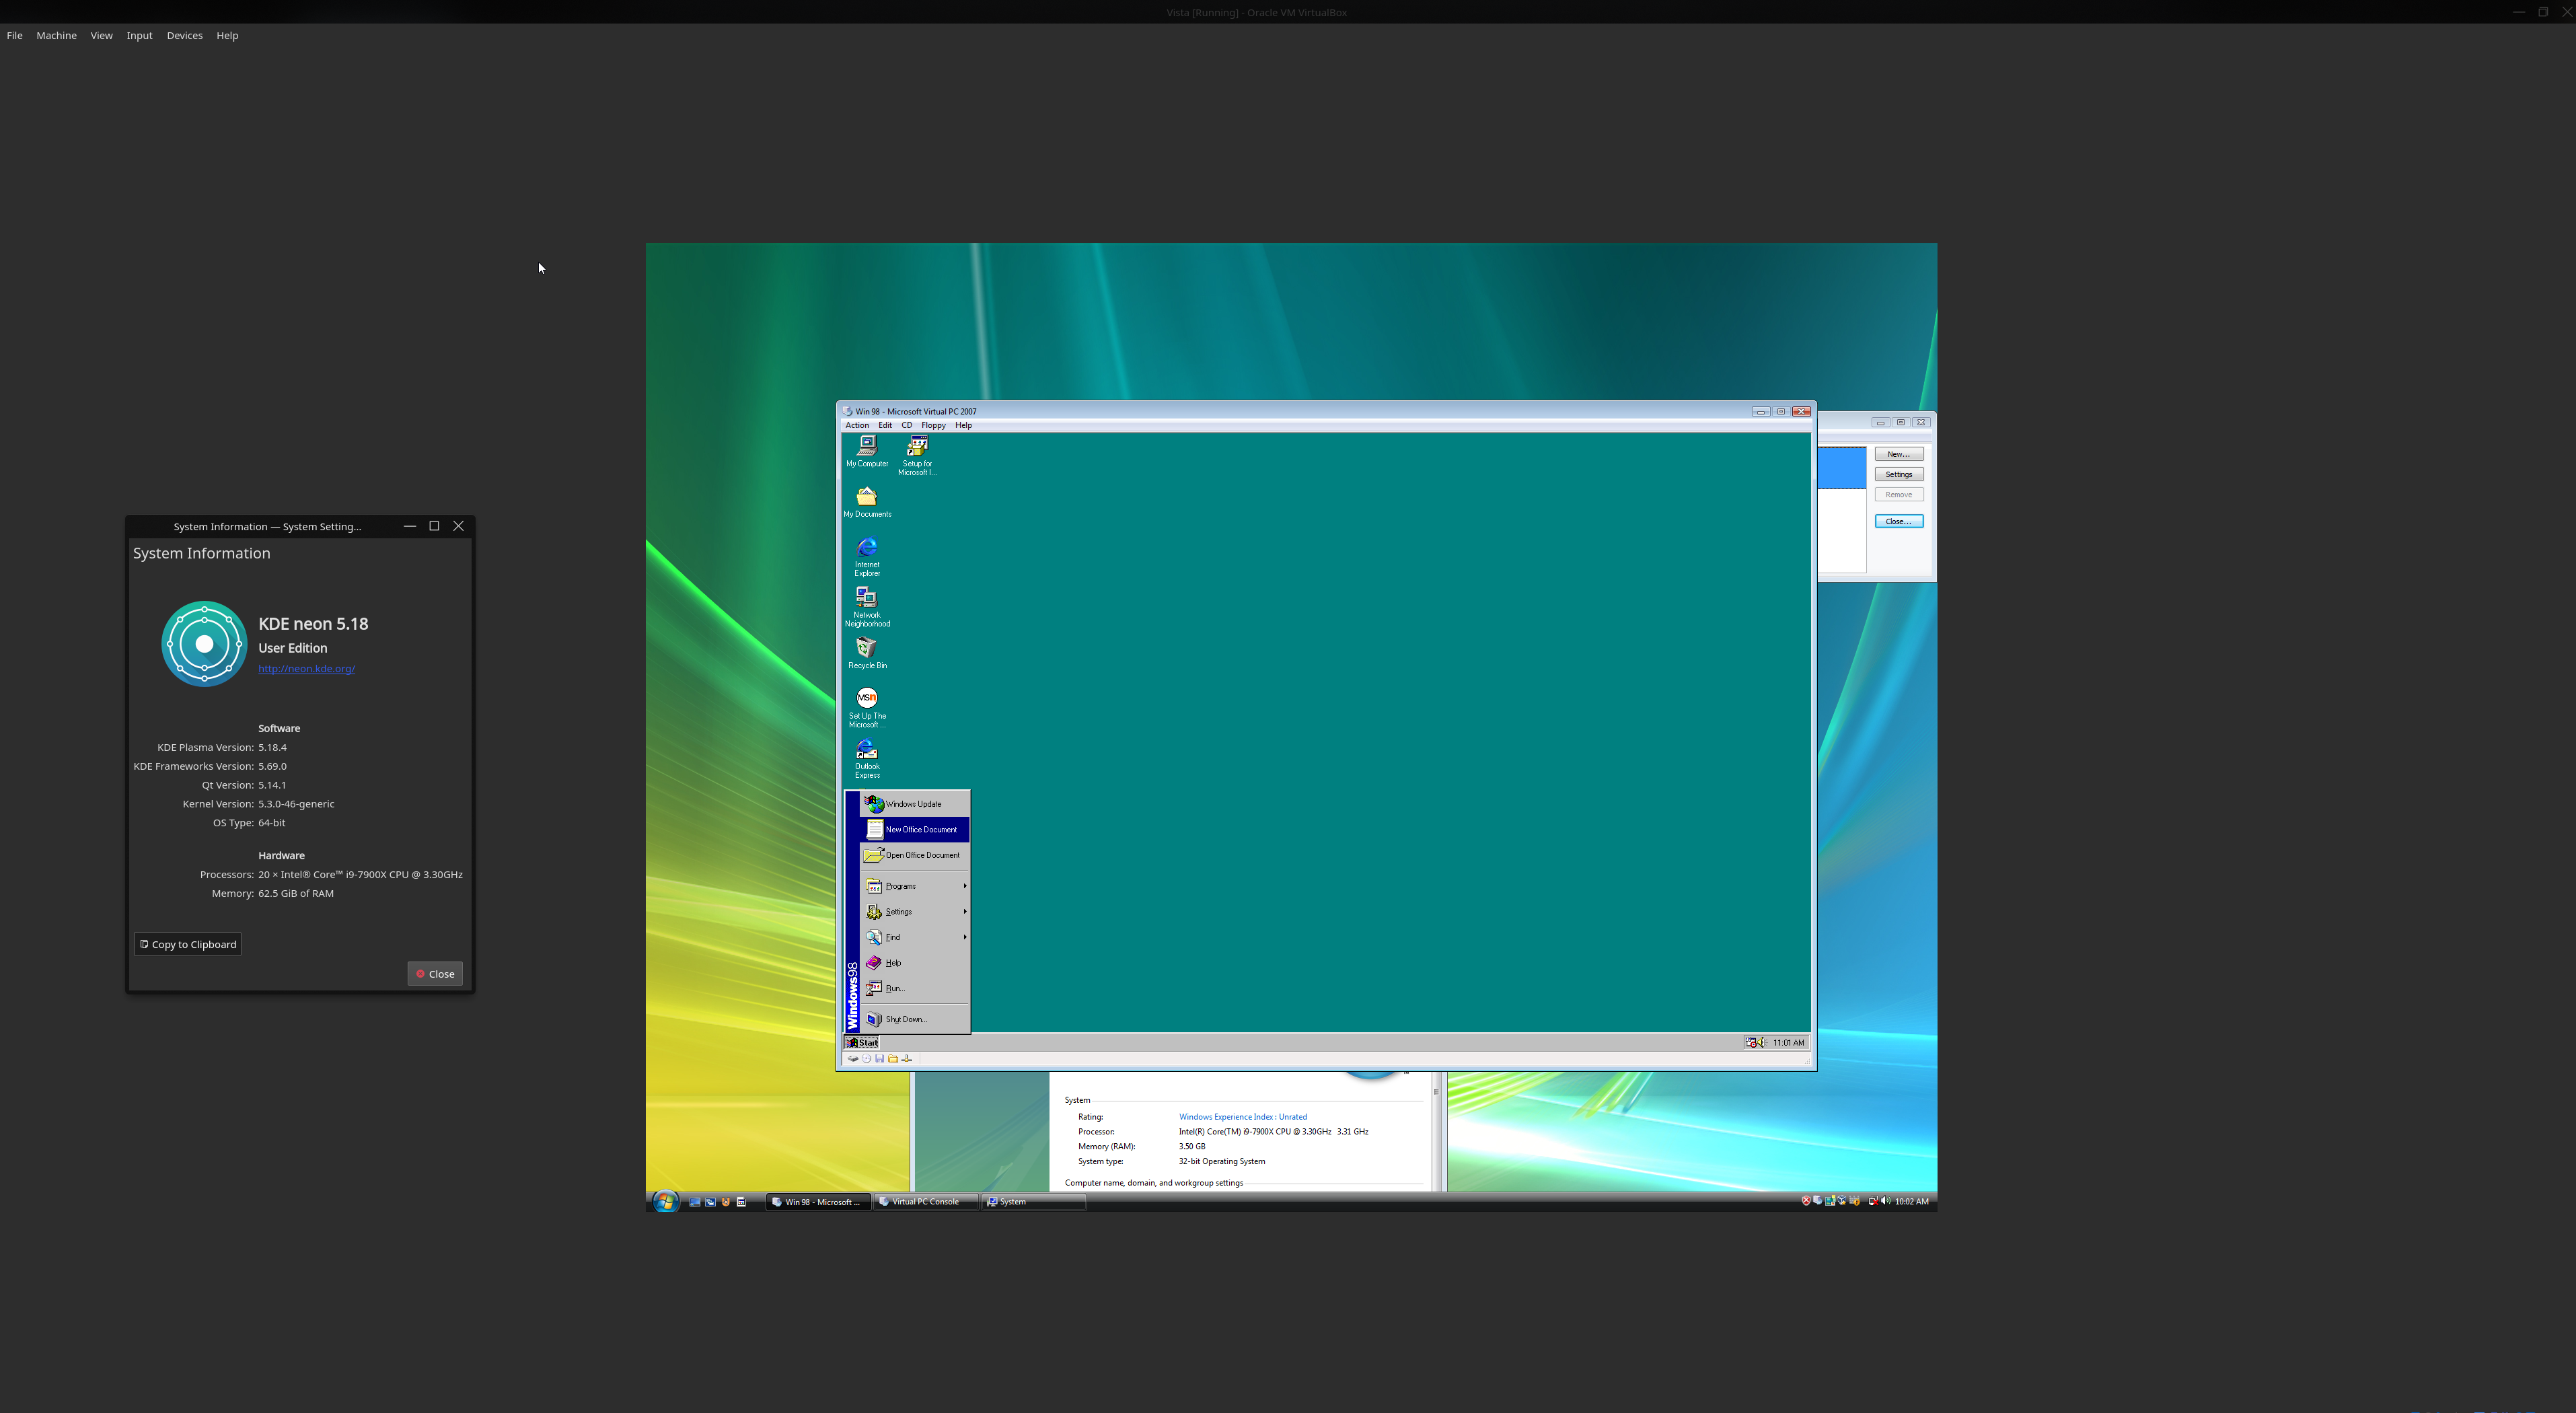Open Network Neighborhood desktop icon

click(x=867, y=607)
